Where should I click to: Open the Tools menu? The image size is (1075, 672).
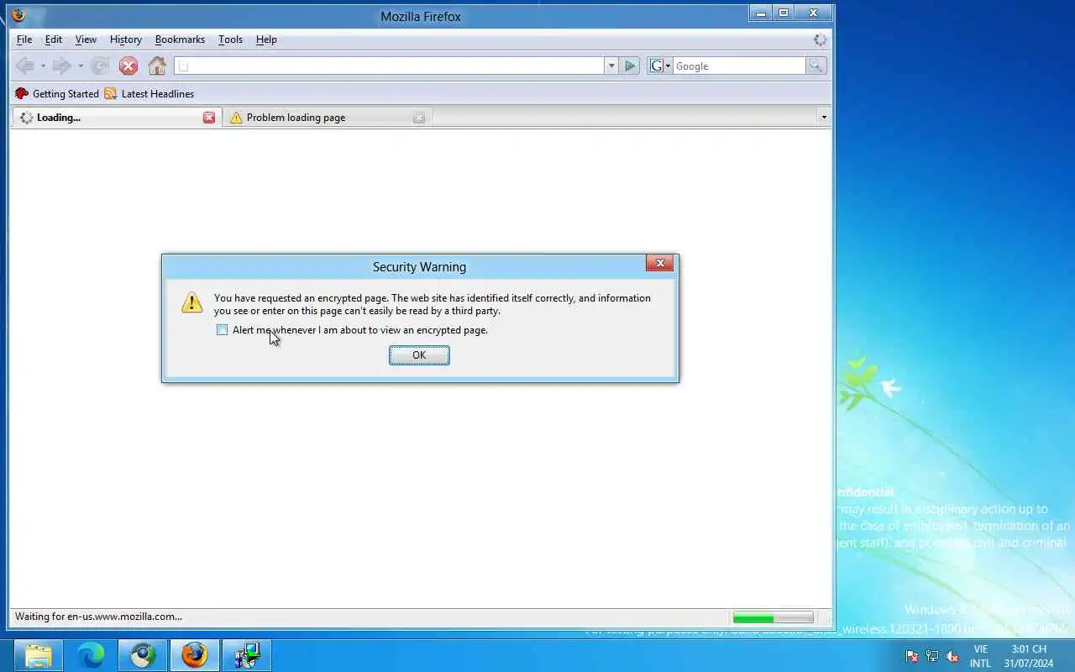pyautogui.click(x=230, y=39)
